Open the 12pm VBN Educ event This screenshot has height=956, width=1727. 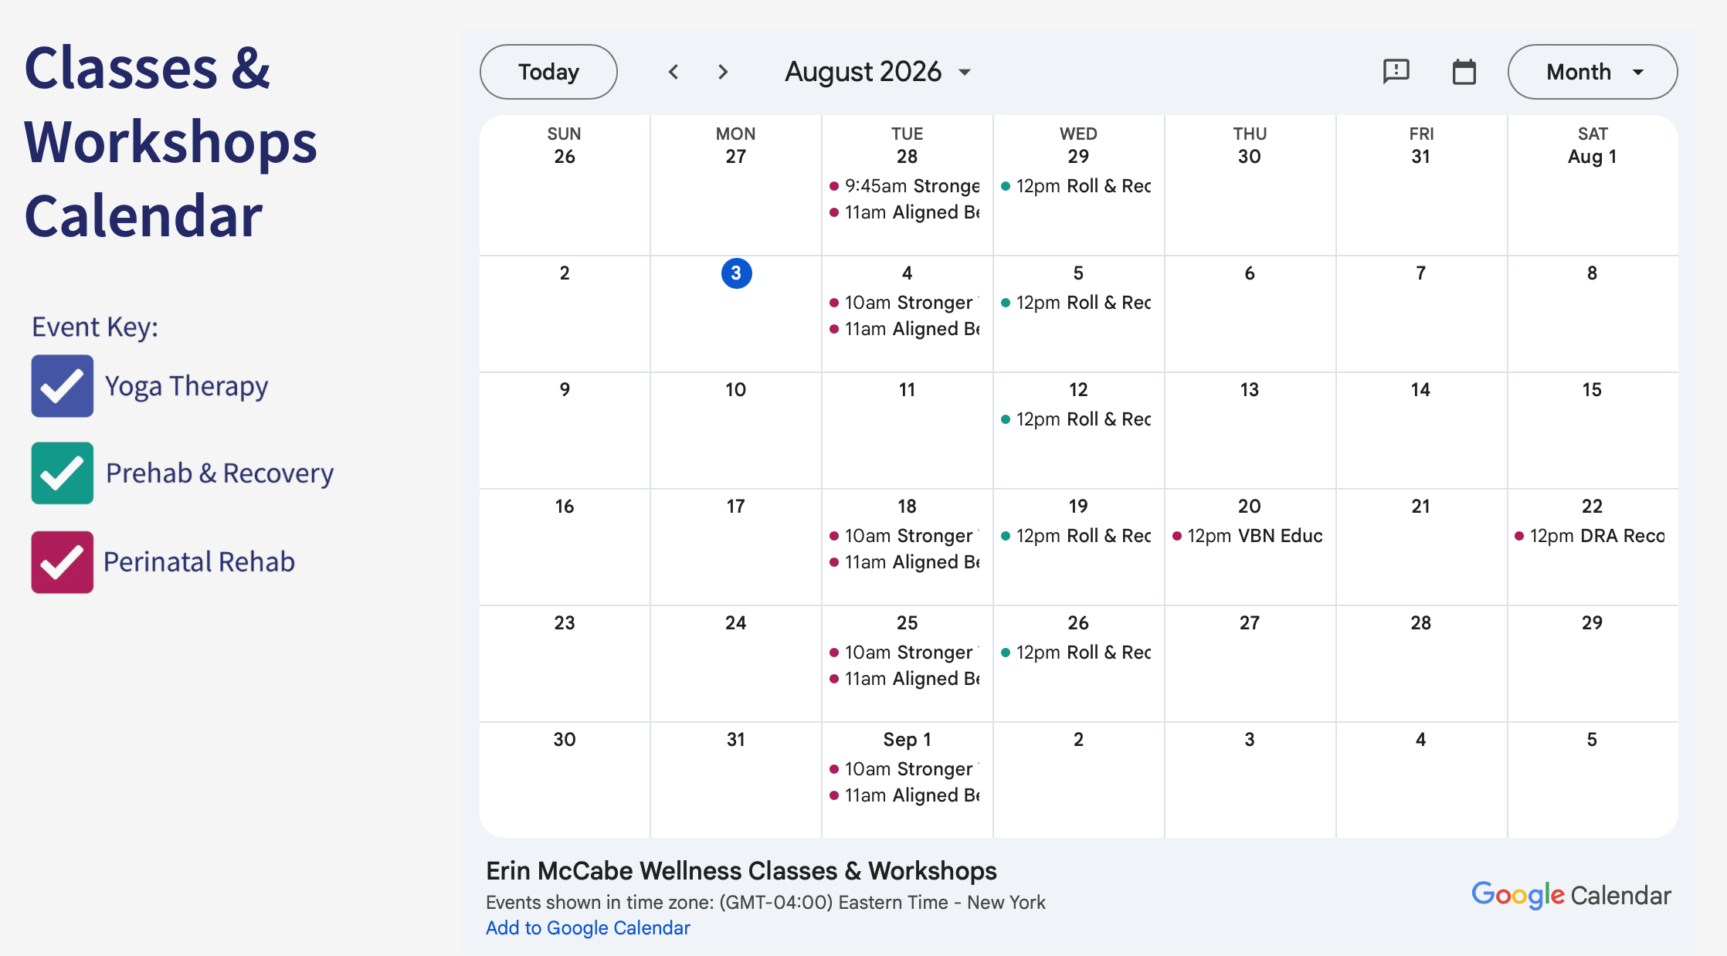point(1249,536)
